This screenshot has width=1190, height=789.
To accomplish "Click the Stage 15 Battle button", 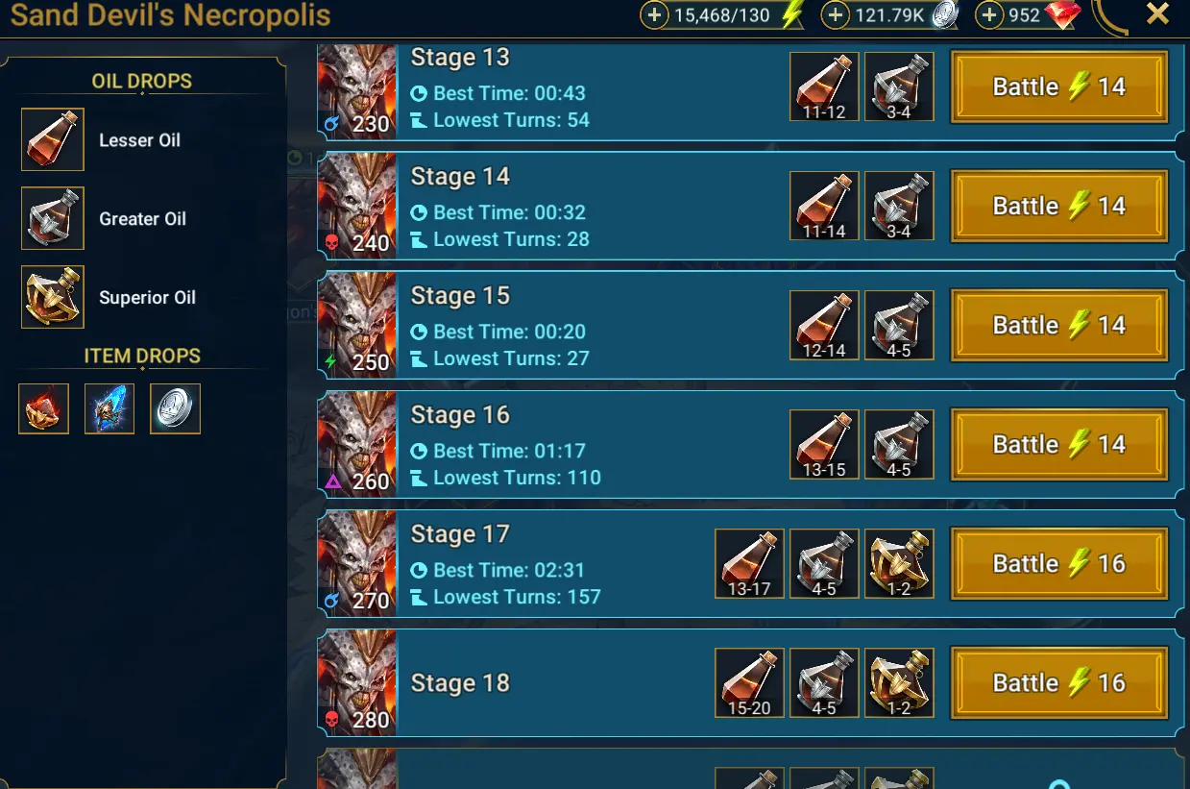I will pyautogui.click(x=1059, y=326).
